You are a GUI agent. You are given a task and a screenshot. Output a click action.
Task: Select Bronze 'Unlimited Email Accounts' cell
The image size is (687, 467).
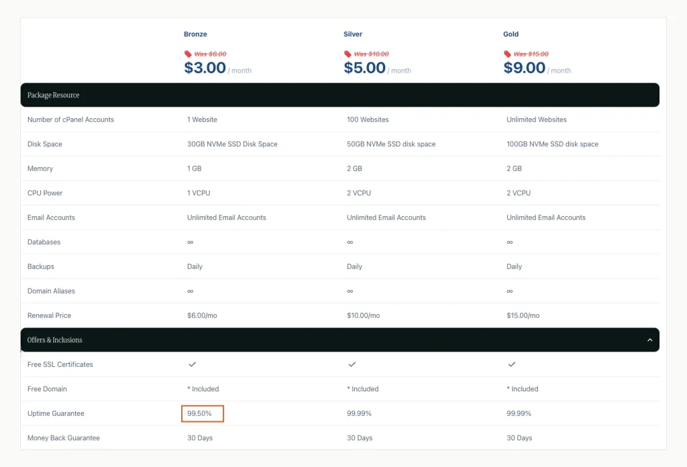(x=227, y=217)
